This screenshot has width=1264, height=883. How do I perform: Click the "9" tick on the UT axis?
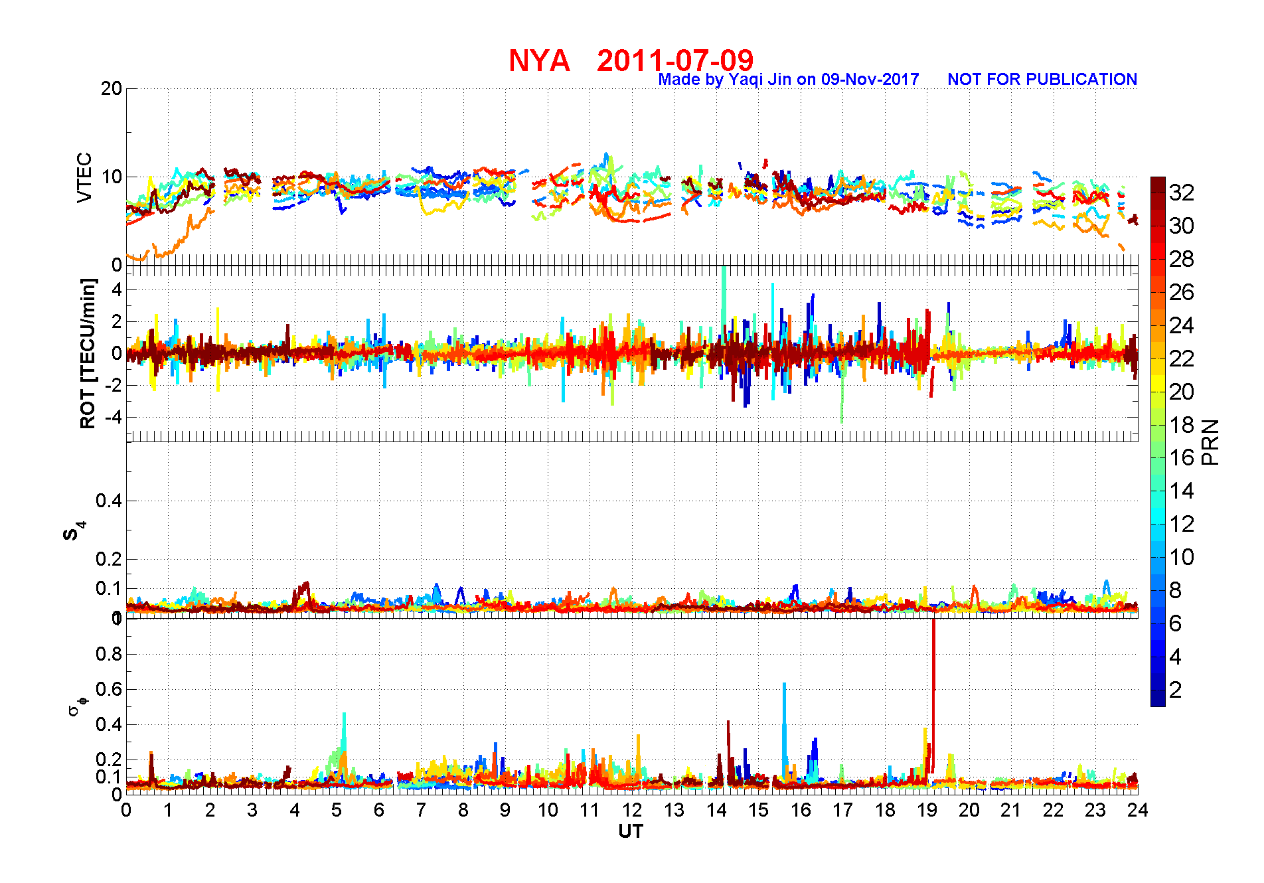[x=505, y=810]
